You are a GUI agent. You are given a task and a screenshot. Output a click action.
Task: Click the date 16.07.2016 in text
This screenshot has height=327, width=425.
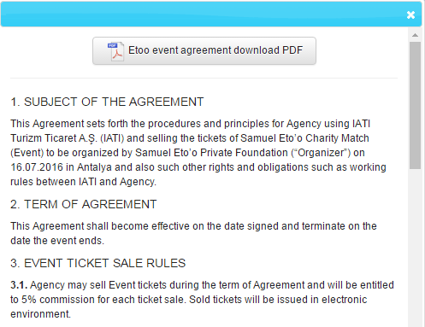pos(37,167)
